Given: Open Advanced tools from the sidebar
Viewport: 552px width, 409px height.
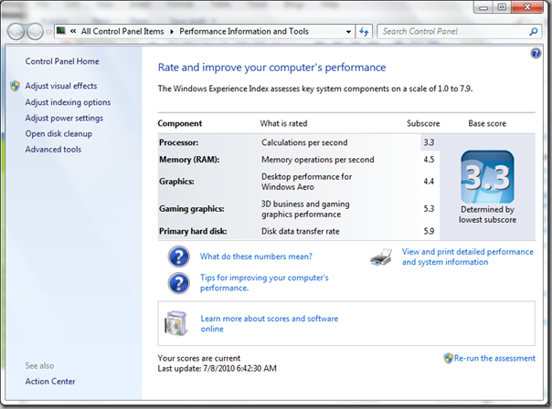Looking at the screenshot, I should [53, 150].
